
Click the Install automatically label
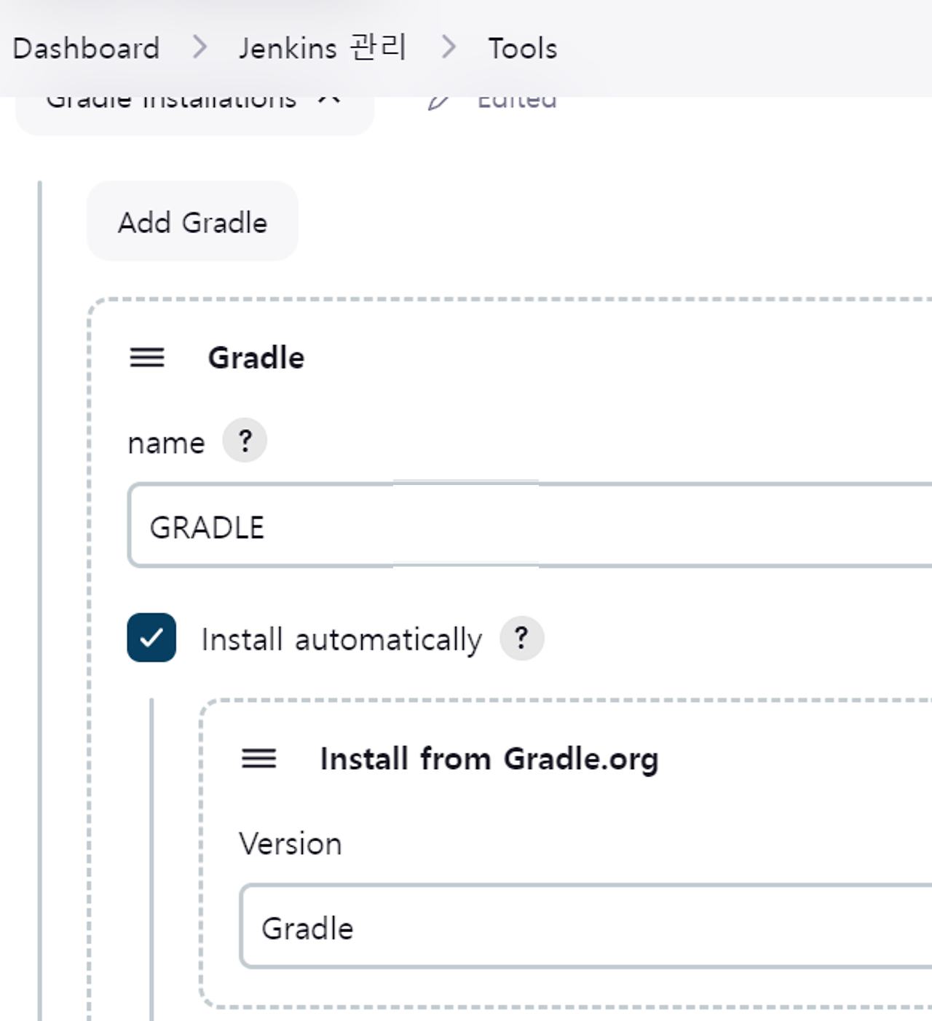click(341, 639)
